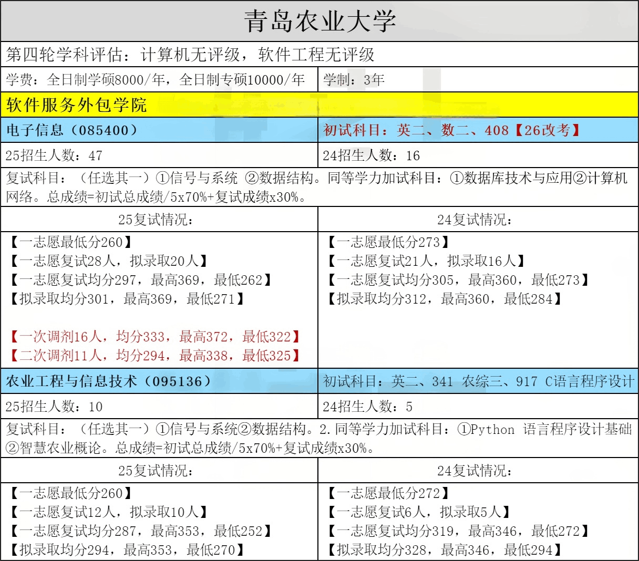Select the 电子信息(085400) major header
The height and width of the screenshot is (561, 639).
click(x=72, y=130)
